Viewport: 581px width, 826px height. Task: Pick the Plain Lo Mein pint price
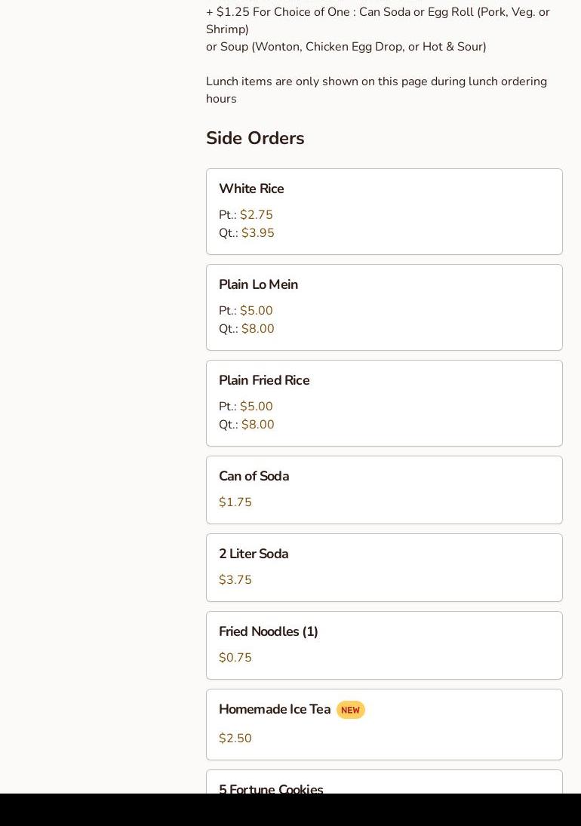pyautogui.click(x=257, y=311)
